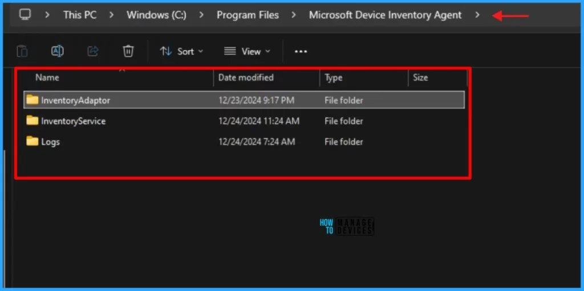Go to This PC in breadcrumb
Image resolution: width=584 pixels, height=291 pixels.
tap(80, 15)
